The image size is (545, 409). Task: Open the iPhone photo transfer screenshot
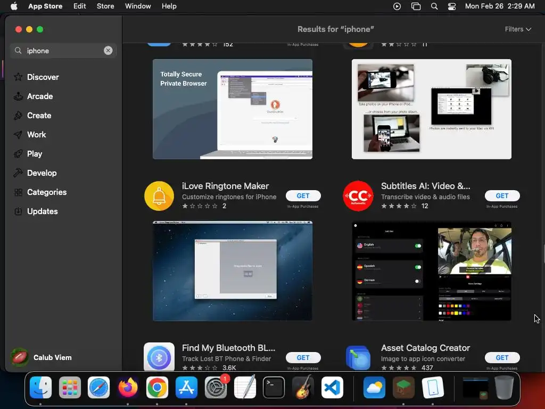pyautogui.click(x=431, y=109)
